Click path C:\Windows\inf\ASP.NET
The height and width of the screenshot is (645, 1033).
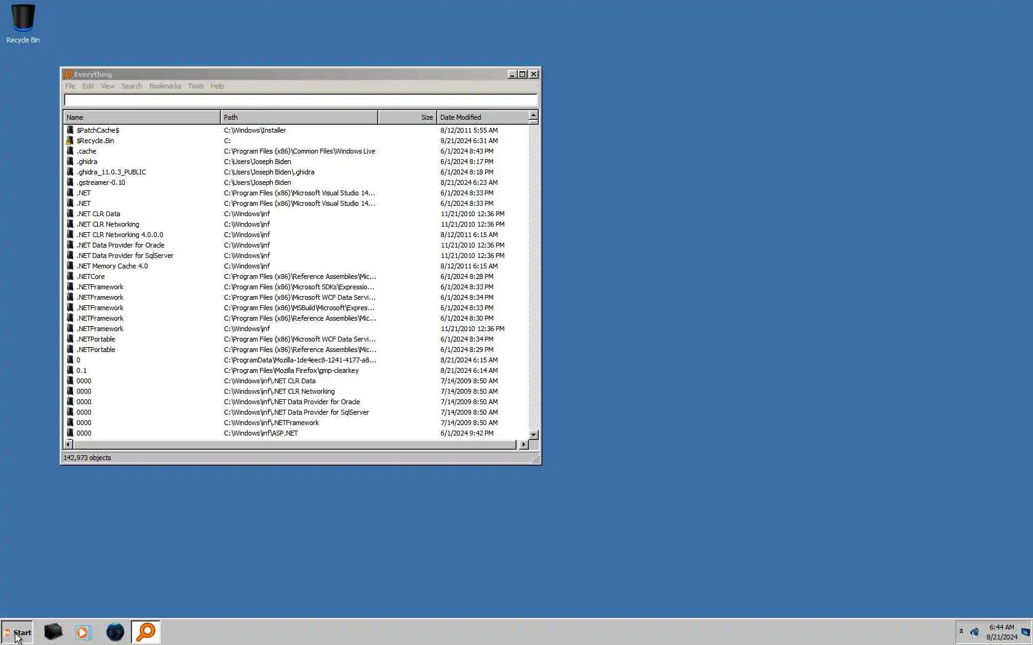click(x=261, y=433)
